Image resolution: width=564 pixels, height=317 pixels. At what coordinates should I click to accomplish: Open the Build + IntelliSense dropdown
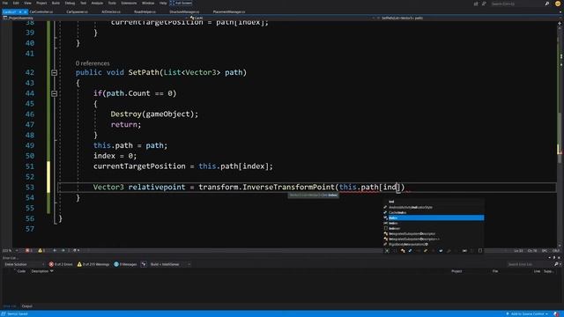coord(170,264)
